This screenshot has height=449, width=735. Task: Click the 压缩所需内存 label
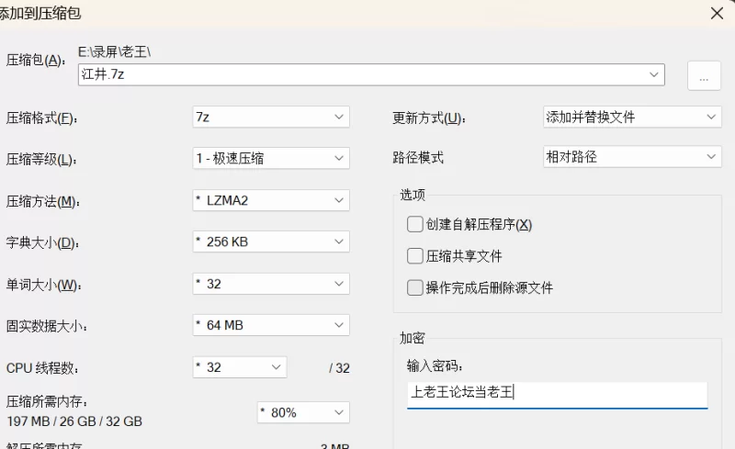point(47,401)
